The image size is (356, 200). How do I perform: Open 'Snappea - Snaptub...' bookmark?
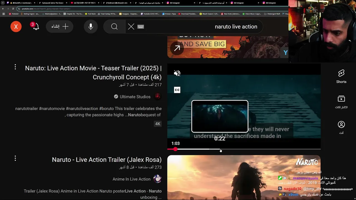pyautogui.click(x=128, y=14)
